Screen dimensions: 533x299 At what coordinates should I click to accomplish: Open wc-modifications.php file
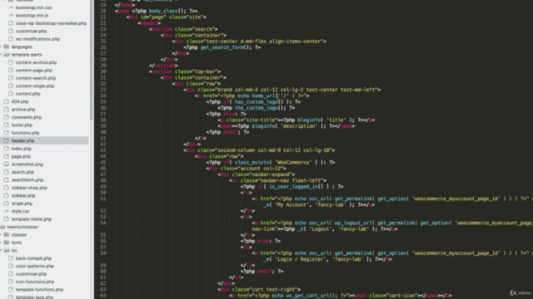[x=37, y=39]
